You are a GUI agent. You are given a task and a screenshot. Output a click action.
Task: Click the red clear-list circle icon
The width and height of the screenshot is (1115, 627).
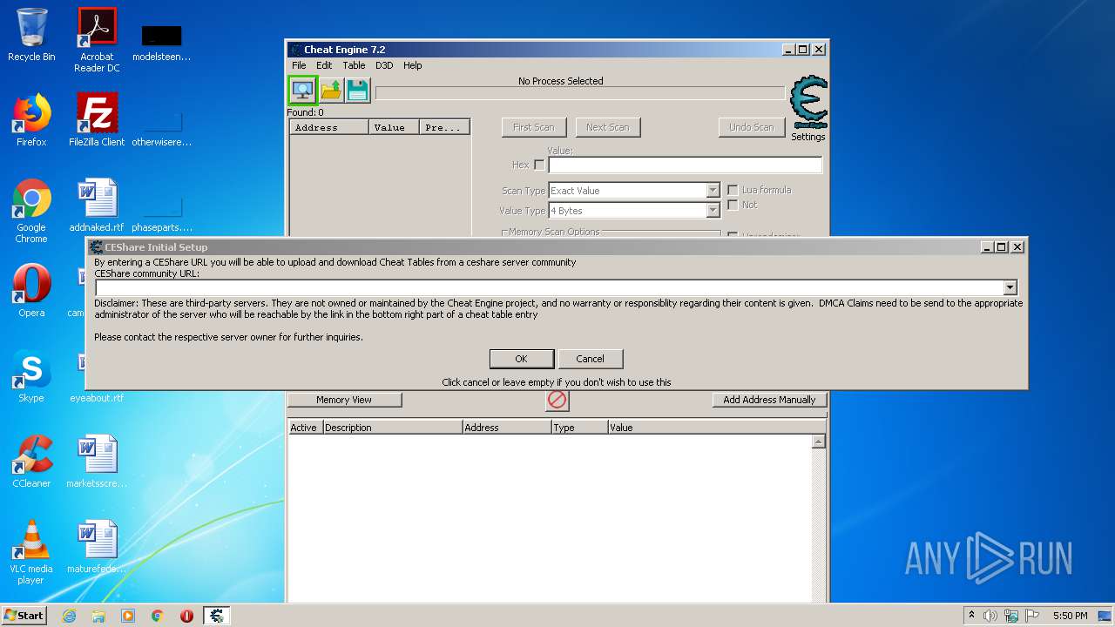557,400
